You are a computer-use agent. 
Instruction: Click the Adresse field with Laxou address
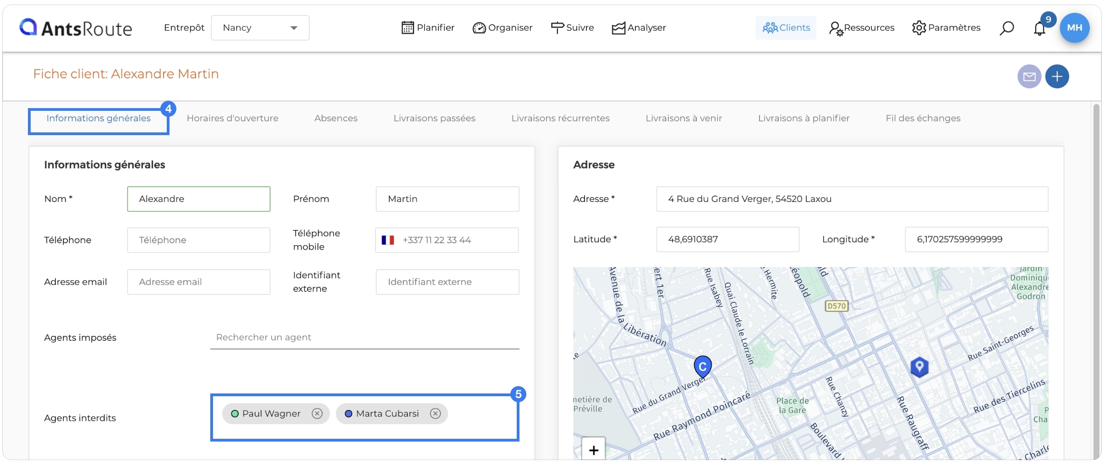(852, 199)
